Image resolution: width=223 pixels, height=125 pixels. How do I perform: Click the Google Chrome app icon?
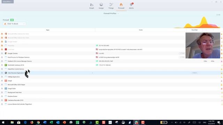pos(6,53)
